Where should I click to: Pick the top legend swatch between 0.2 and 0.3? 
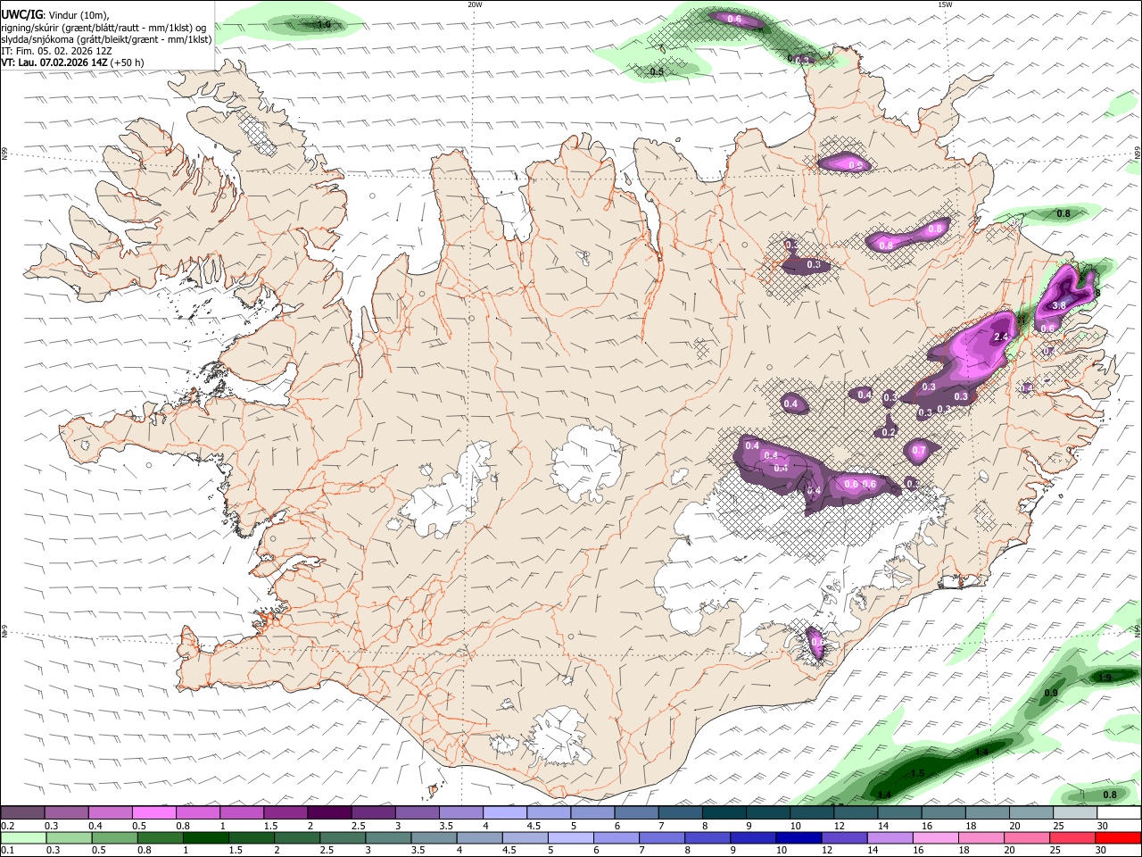(x=22, y=813)
